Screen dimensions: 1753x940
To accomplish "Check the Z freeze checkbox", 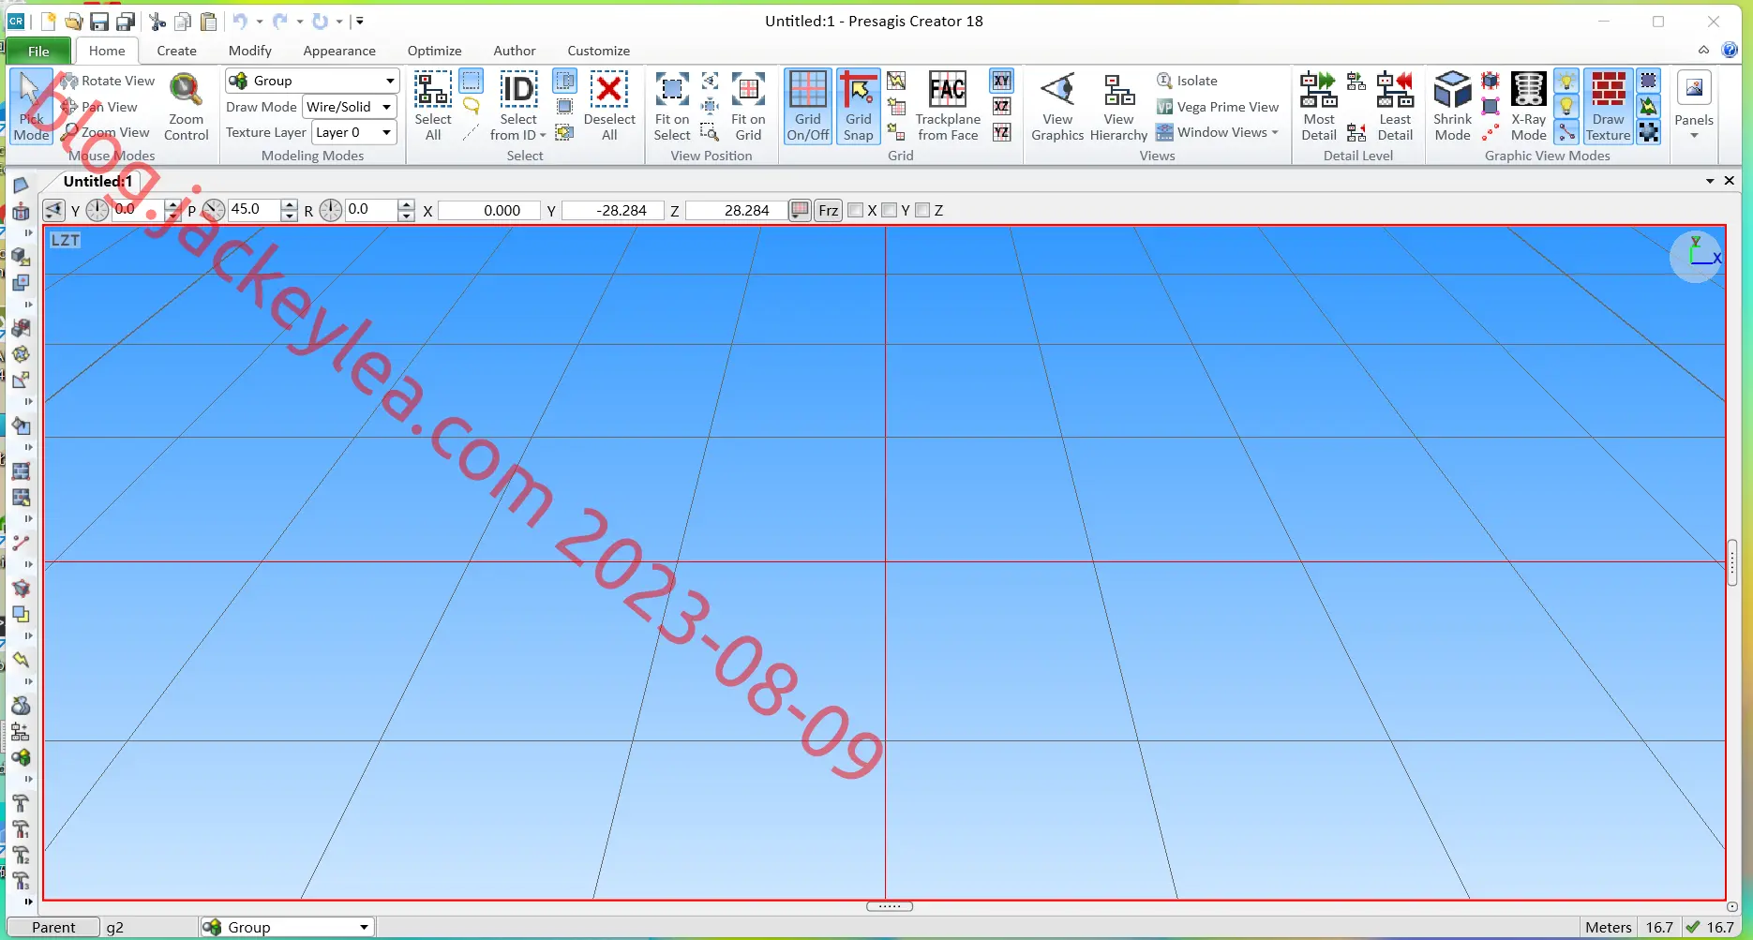I will (x=922, y=210).
